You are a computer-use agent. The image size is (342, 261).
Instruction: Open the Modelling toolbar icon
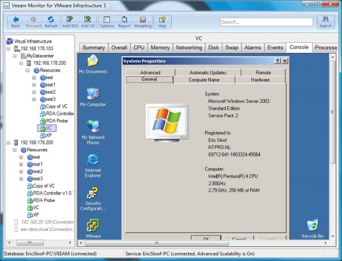142,22
